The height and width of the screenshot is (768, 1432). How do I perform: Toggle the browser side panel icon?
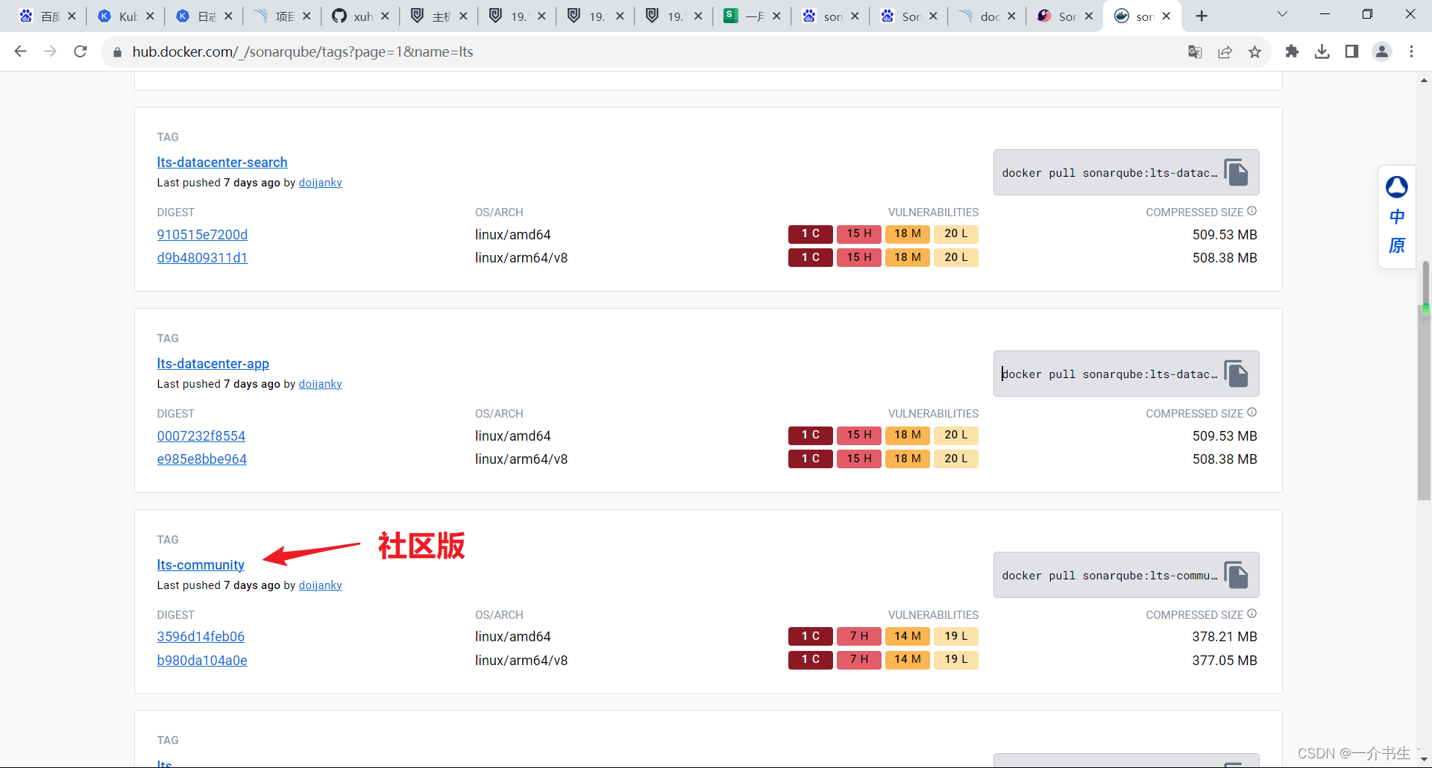[x=1351, y=51]
